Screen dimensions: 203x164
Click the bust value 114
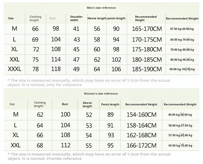click(56, 59)
